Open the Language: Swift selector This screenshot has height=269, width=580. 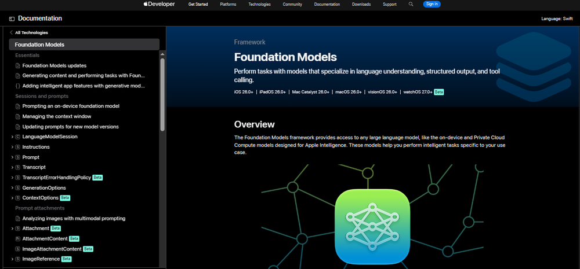click(x=557, y=19)
